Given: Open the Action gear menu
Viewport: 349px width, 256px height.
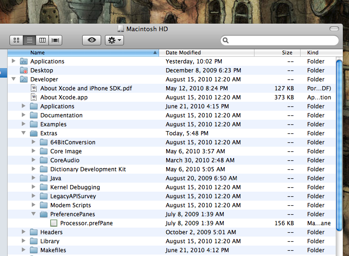Looking at the screenshot, I should 114,40.
